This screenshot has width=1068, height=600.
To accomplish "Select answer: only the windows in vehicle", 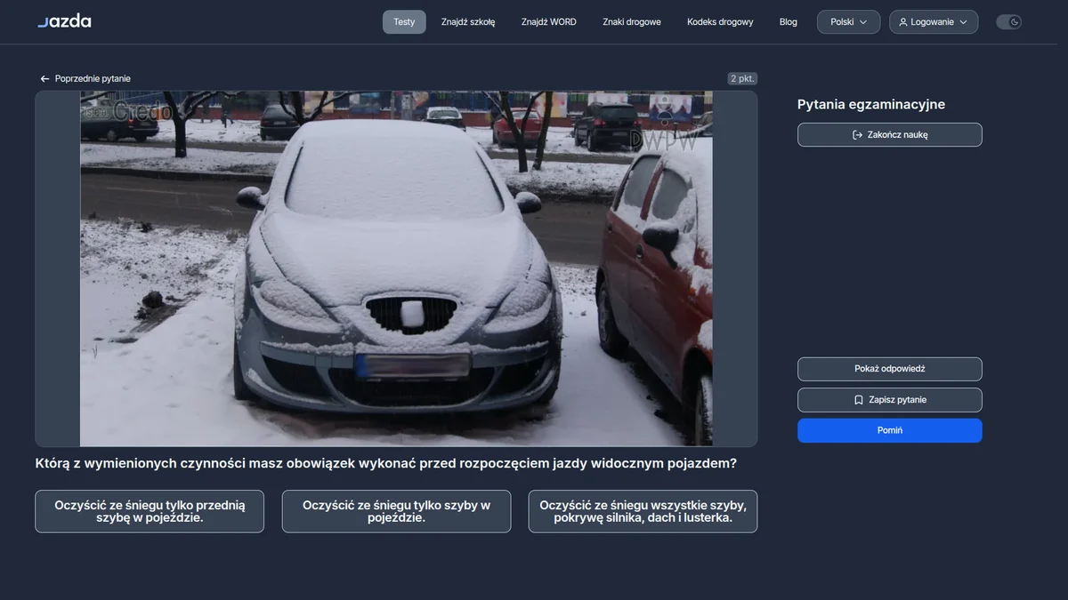I will pos(397,511).
